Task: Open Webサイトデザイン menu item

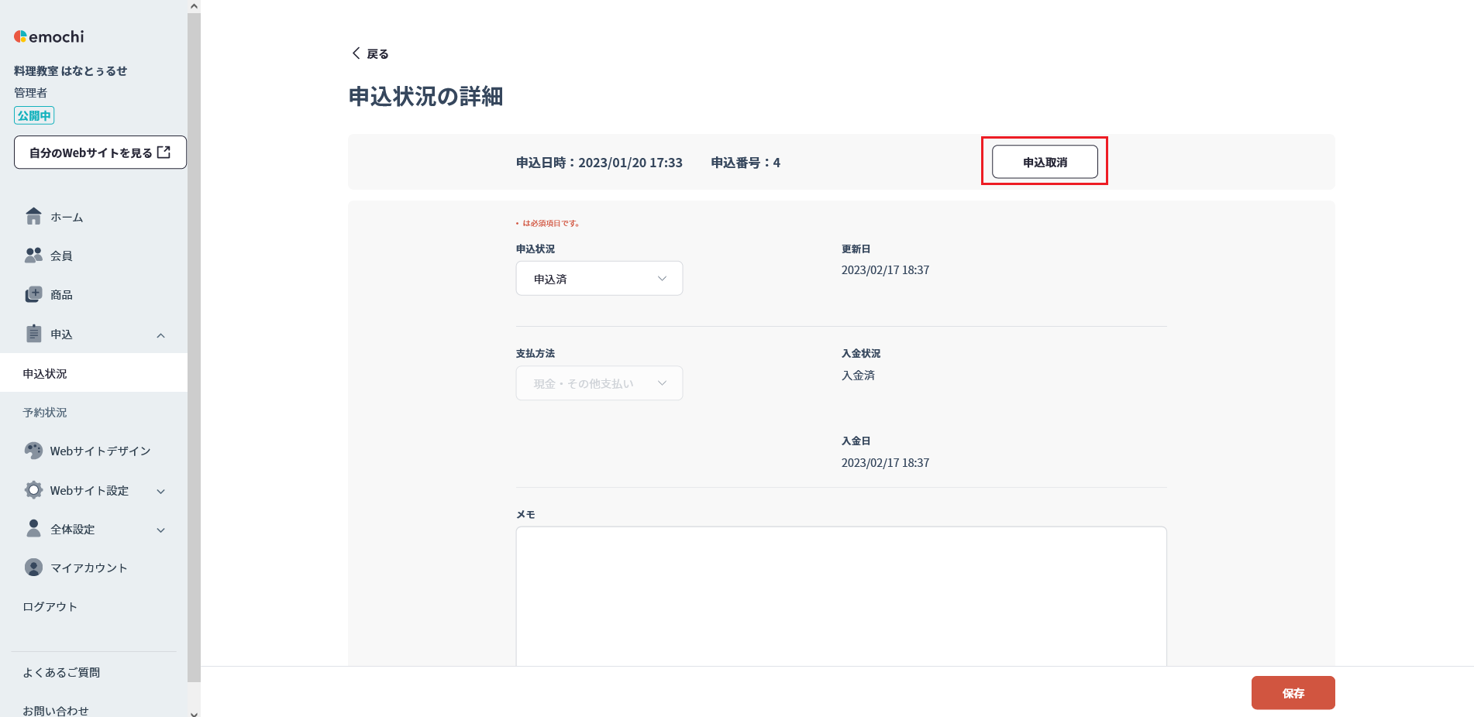Action: (x=100, y=451)
